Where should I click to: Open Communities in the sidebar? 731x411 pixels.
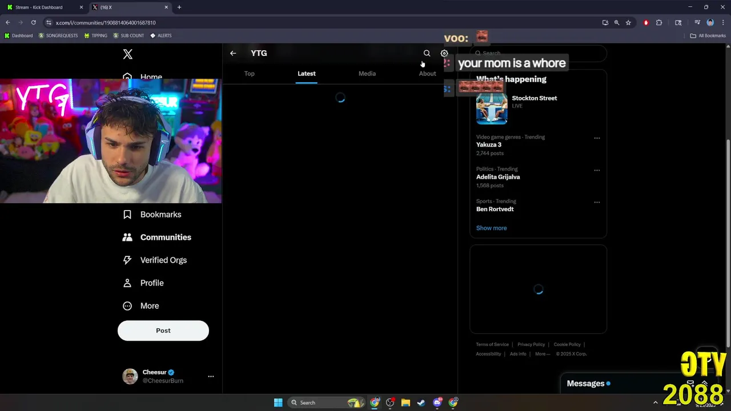pos(157,237)
